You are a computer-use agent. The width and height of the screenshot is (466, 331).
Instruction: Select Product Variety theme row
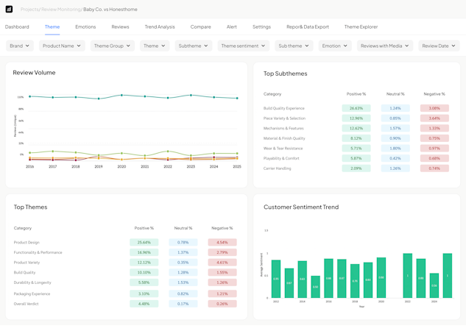pos(125,263)
